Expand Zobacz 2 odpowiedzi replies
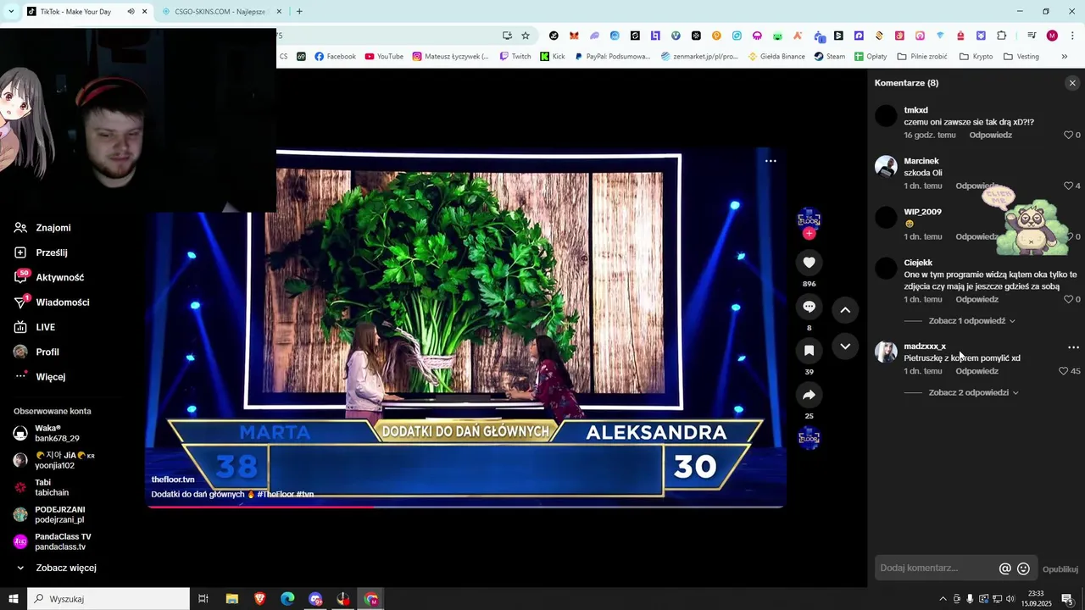Image resolution: width=1085 pixels, height=610 pixels. tap(973, 392)
